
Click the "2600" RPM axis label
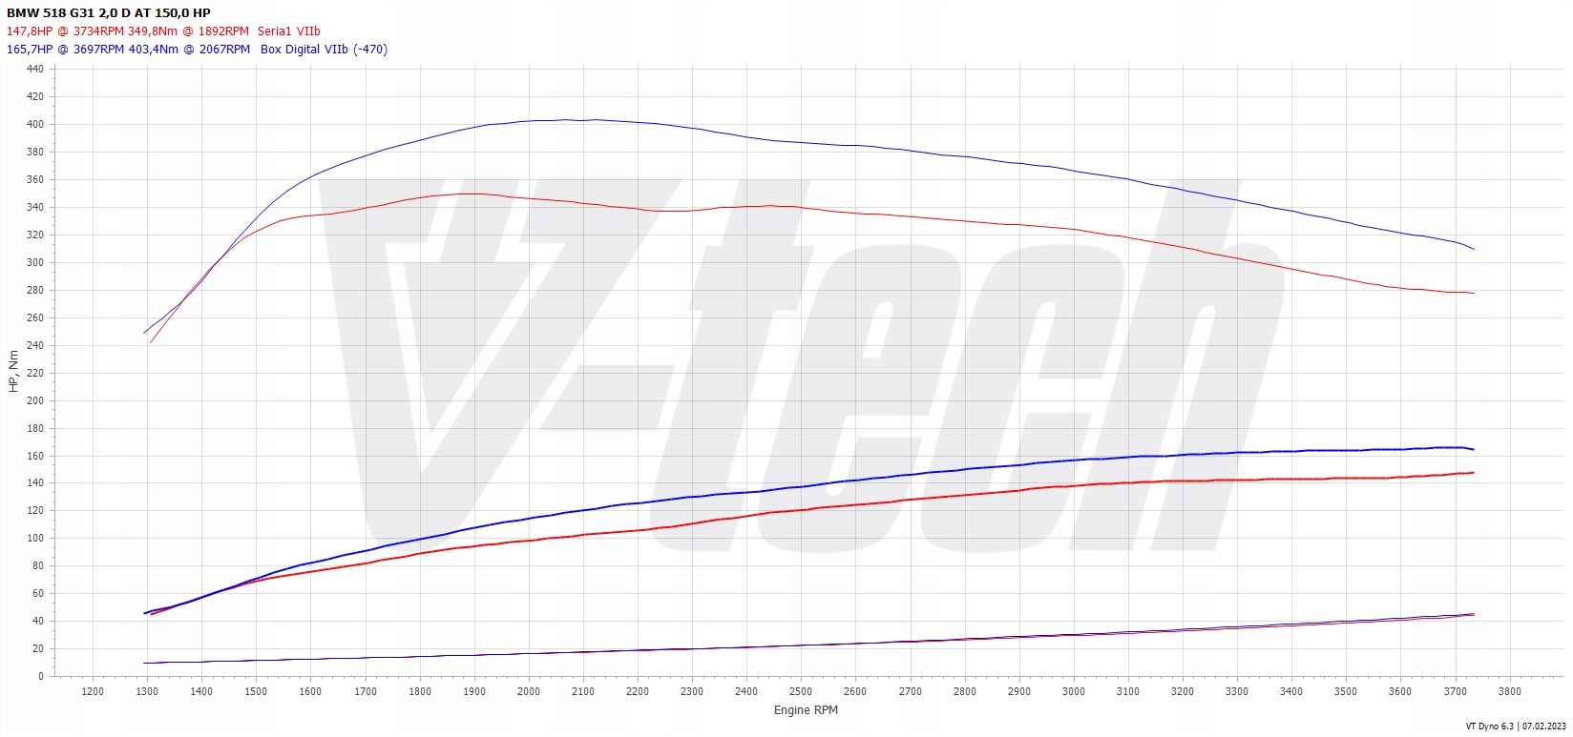pyautogui.click(x=855, y=692)
